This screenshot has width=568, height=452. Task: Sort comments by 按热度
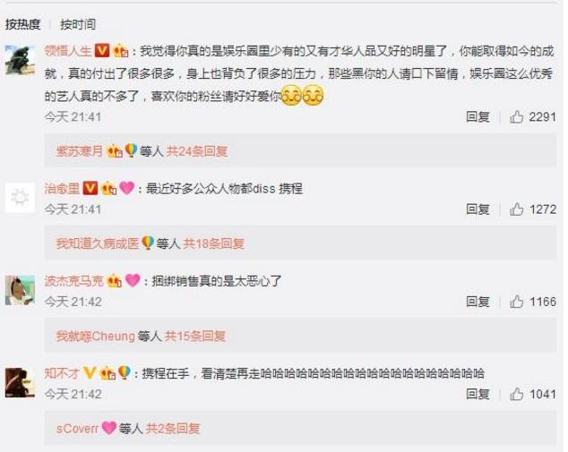(x=22, y=24)
